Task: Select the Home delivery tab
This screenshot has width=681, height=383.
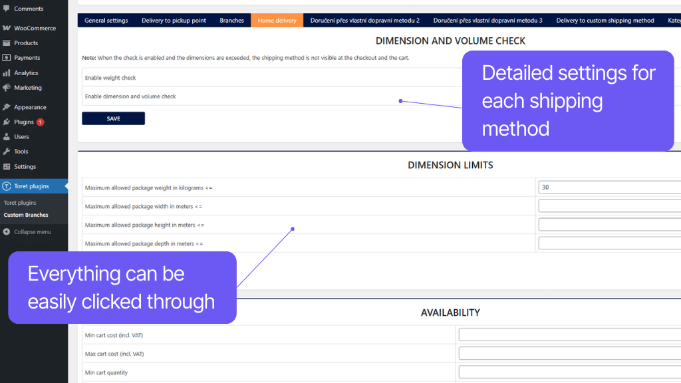Action: tap(277, 21)
